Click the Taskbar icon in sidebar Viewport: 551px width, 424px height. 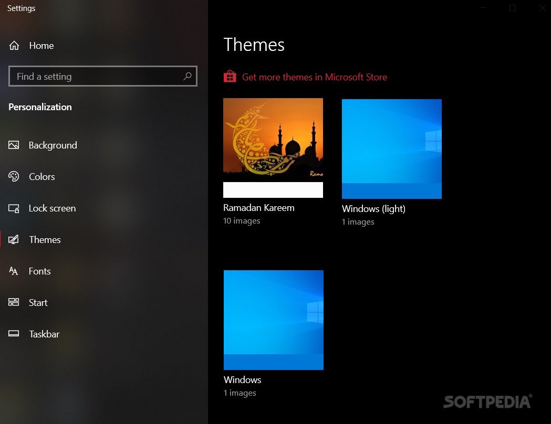click(14, 333)
